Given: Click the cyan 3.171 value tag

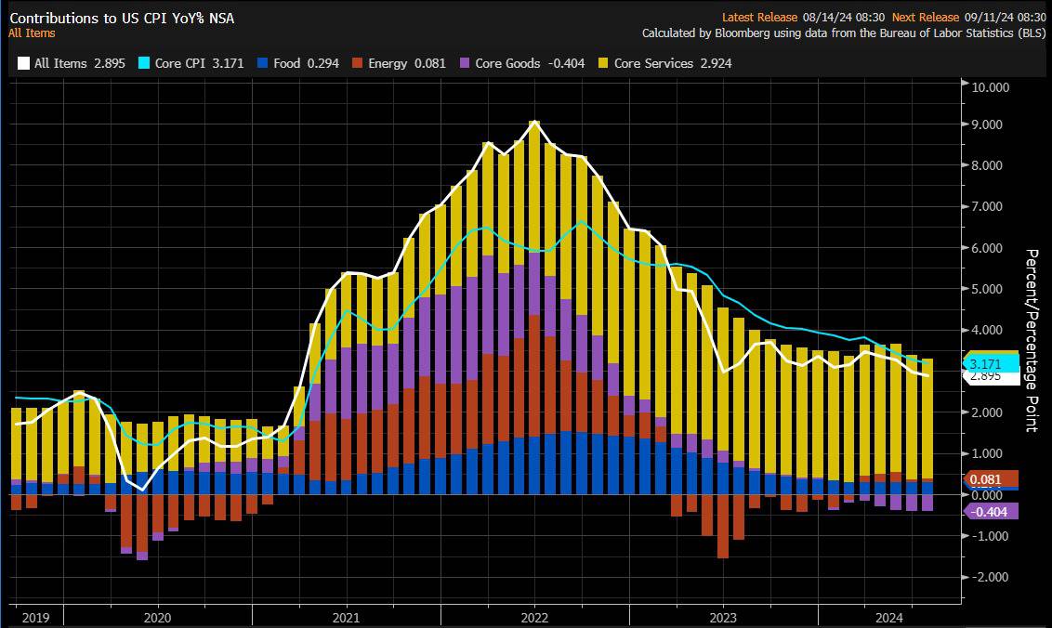Looking at the screenshot, I should (x=985, y=363).
